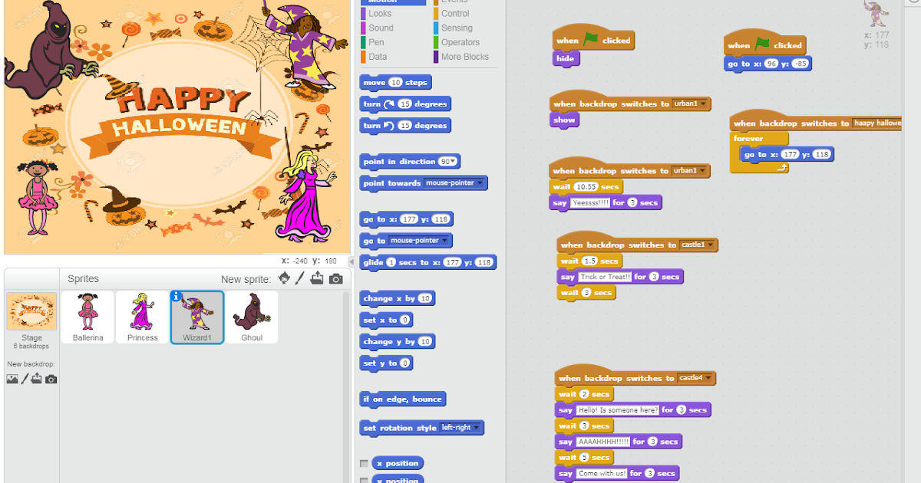The image size is (921, 483).
Task: Open haapy hallowe backdrop dropdown
Action: 876,123
